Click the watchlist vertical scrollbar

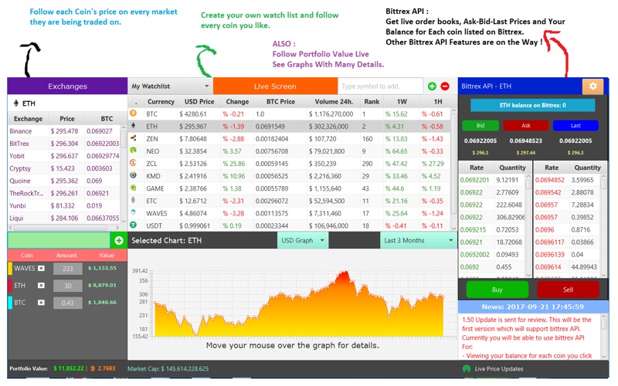453,169
